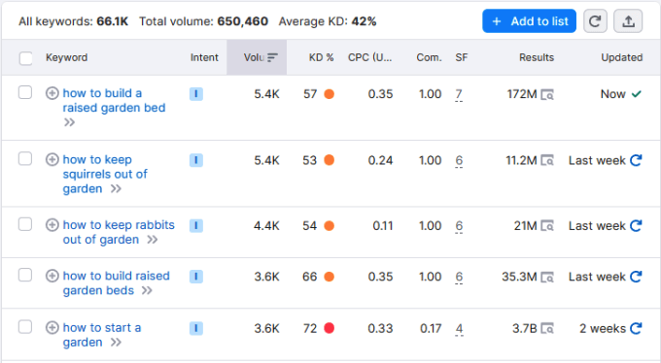
Task: Open SERP view icon next to 21M results
Action: (547, 226)
